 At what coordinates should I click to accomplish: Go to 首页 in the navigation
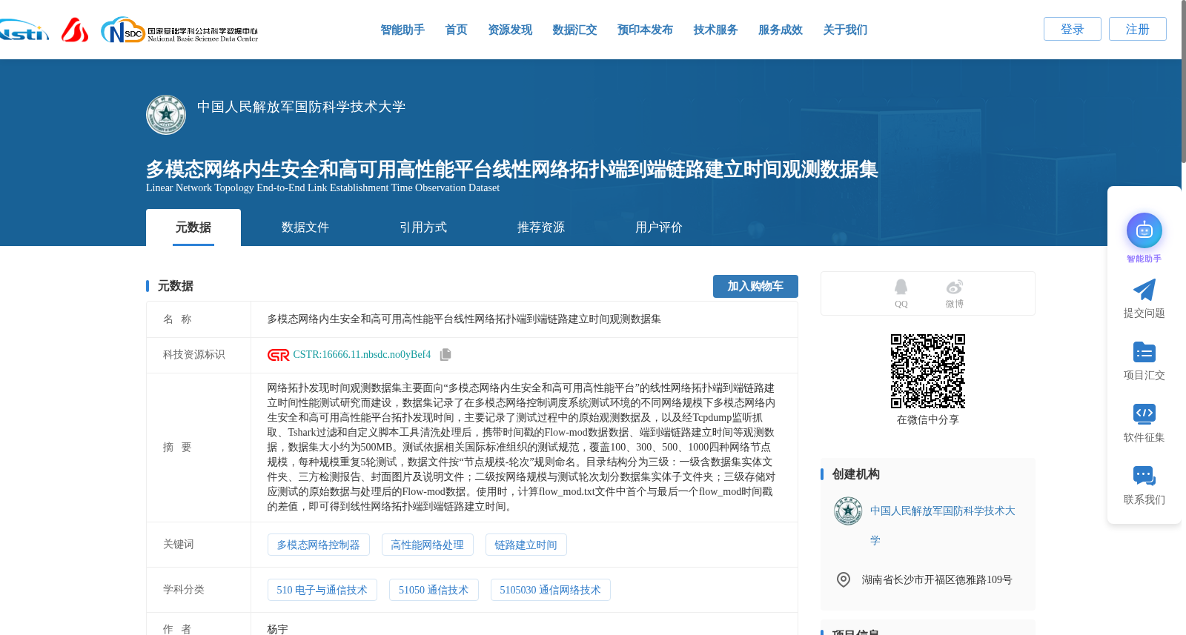tap(456, 30)
